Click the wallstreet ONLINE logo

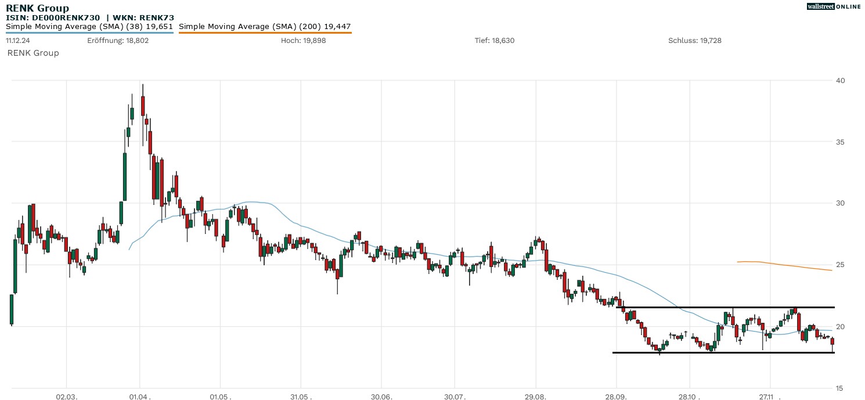click(833, 6)
